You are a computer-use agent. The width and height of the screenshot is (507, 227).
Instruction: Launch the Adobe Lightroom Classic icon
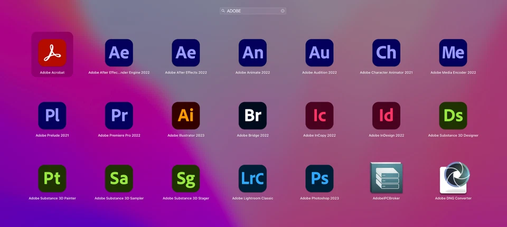pos(252,178)
